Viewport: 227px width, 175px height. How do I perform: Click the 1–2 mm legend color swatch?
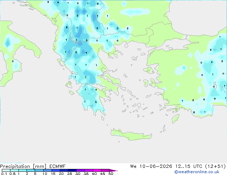tap(23, 170)
